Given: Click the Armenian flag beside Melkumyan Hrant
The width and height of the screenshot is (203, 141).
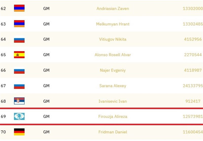Looking at the screenshot, I should [x=19, y=24].
